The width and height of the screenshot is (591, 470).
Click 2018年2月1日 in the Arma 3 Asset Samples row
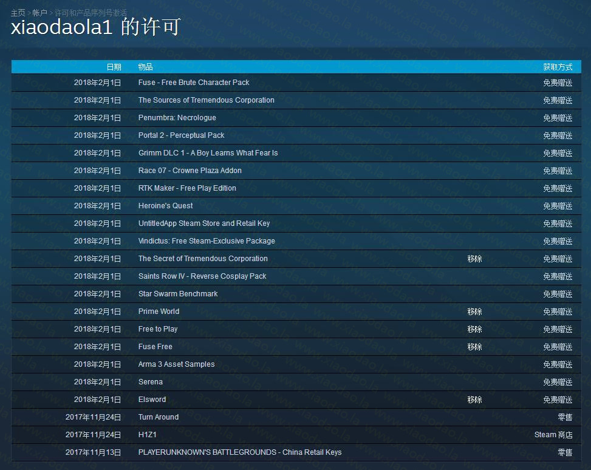(98, 364)
